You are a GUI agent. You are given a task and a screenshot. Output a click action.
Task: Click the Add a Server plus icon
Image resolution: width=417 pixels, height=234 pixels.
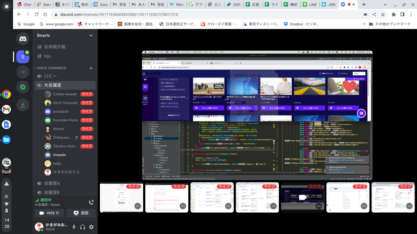tap(23, 72)
